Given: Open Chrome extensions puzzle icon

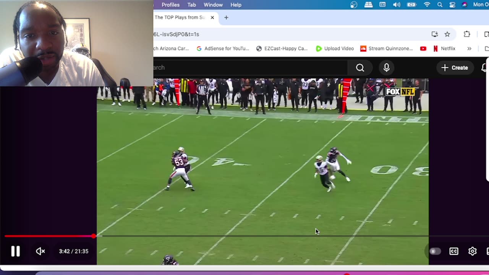Looking at the screenshot, I should pyautogui.click(x=467, y=34).
